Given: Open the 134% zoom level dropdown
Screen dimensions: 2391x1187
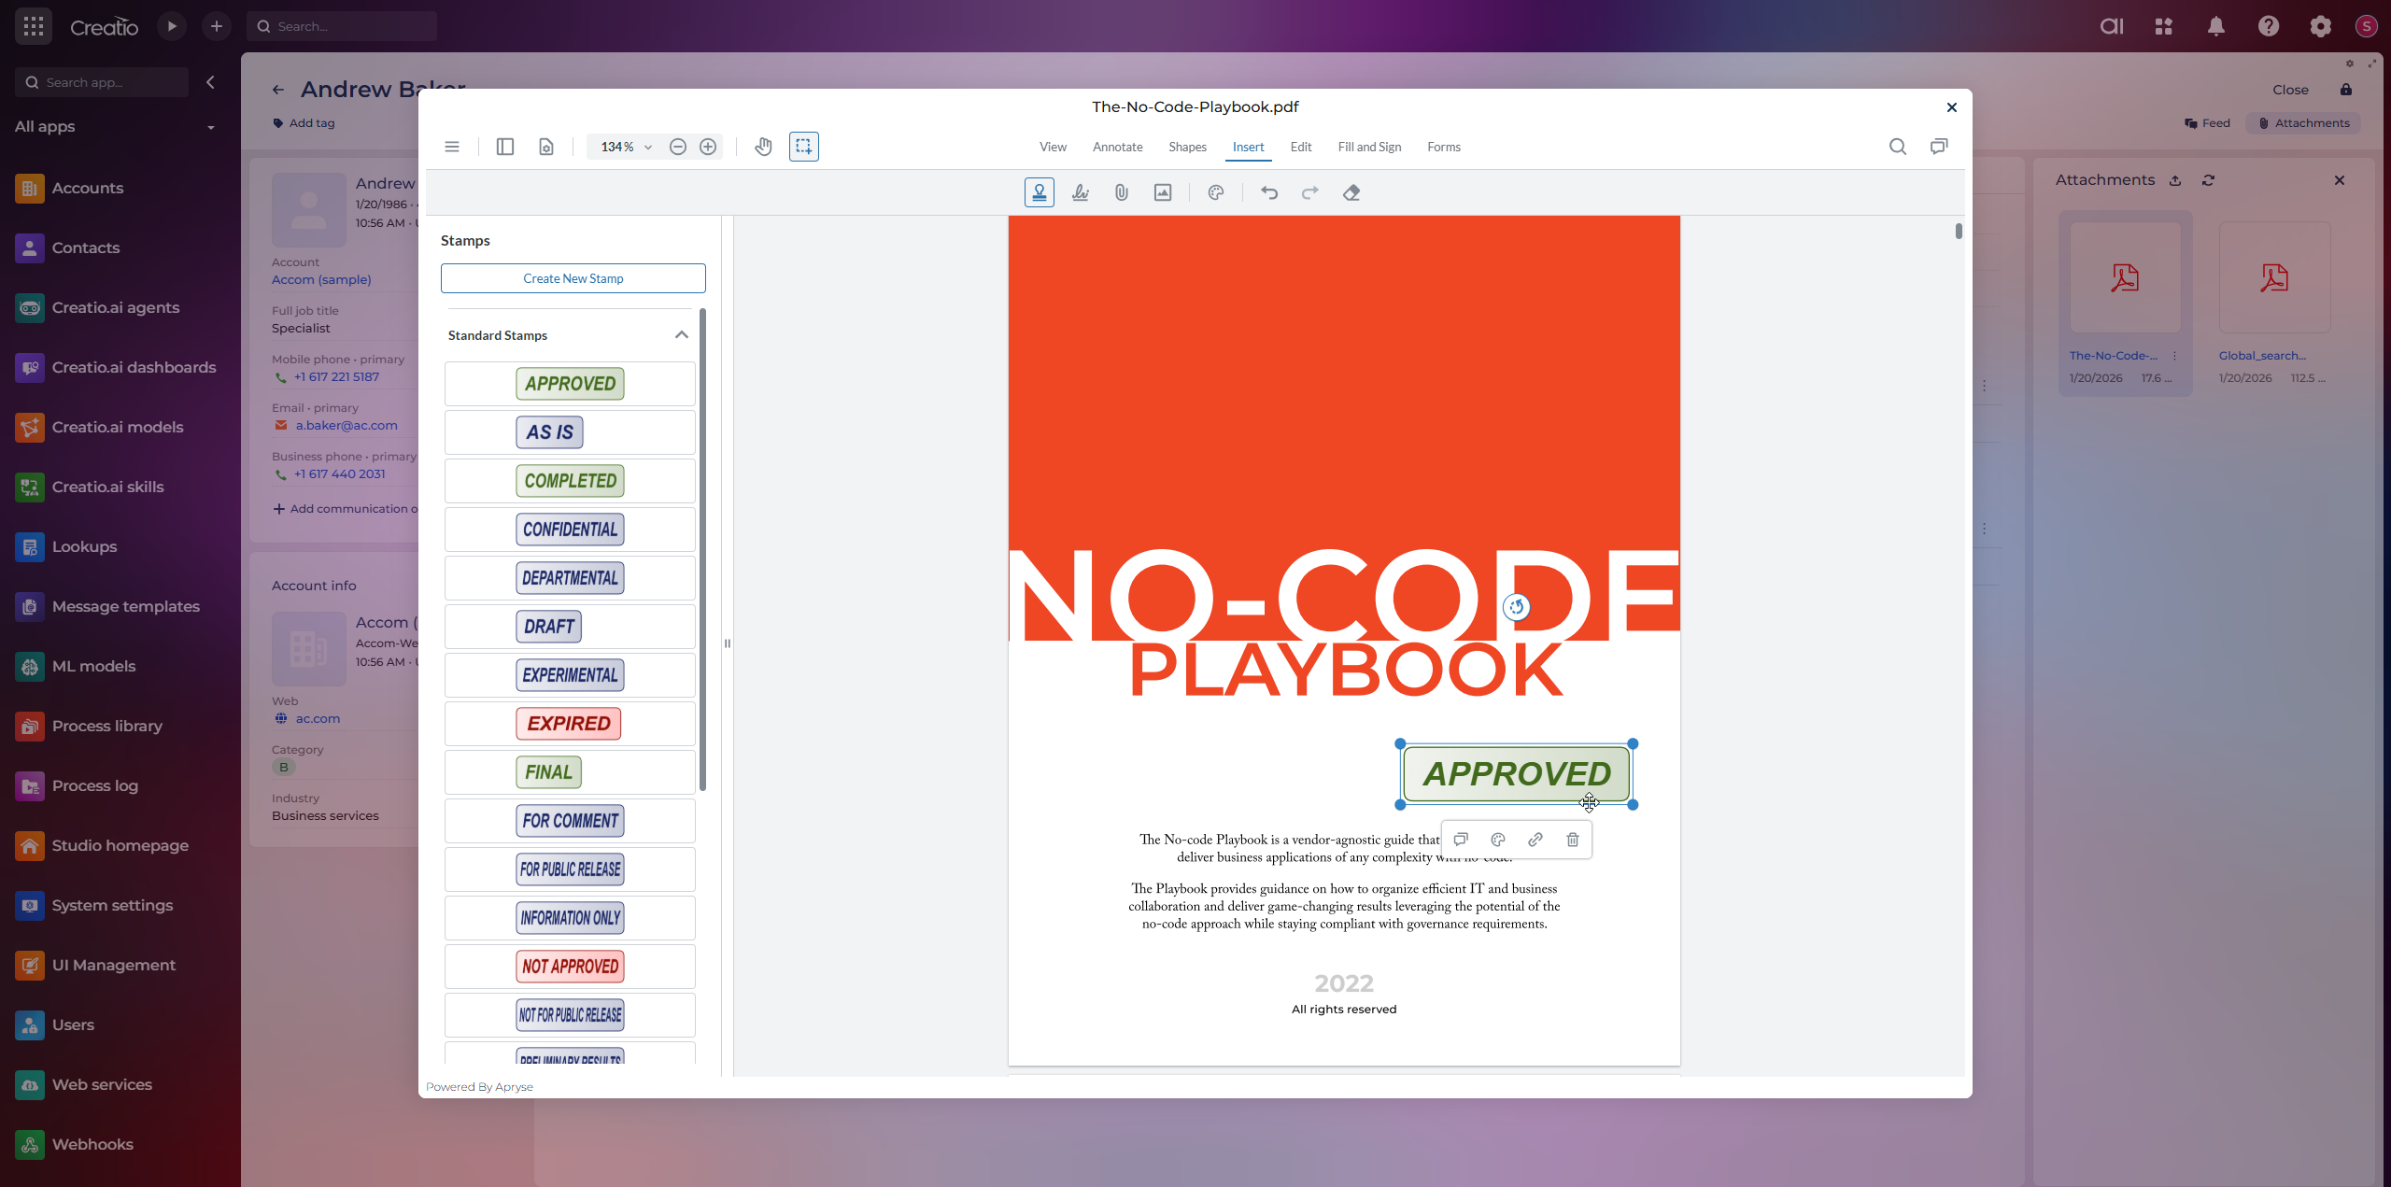Looking at the screenshot, I should (x=647, y=147).
